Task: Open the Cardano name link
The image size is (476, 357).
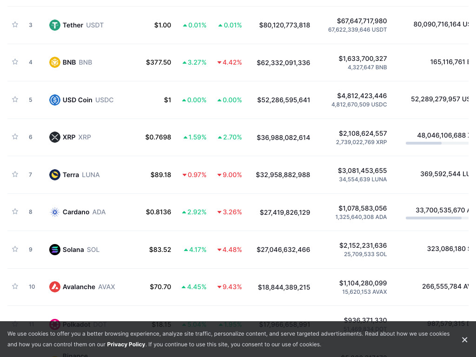Action: [76, 212]
